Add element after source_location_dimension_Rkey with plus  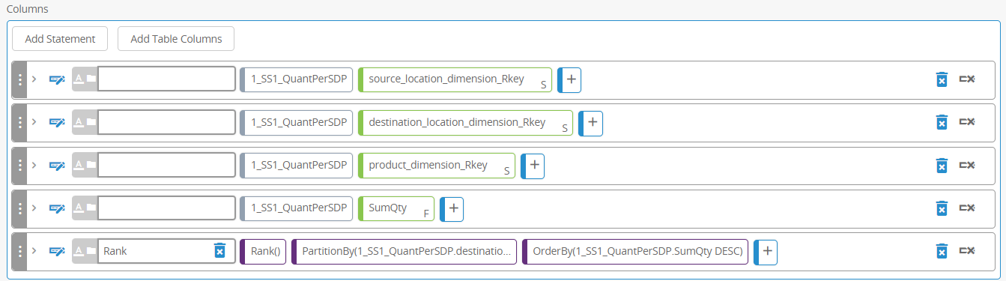pos(569,79)
